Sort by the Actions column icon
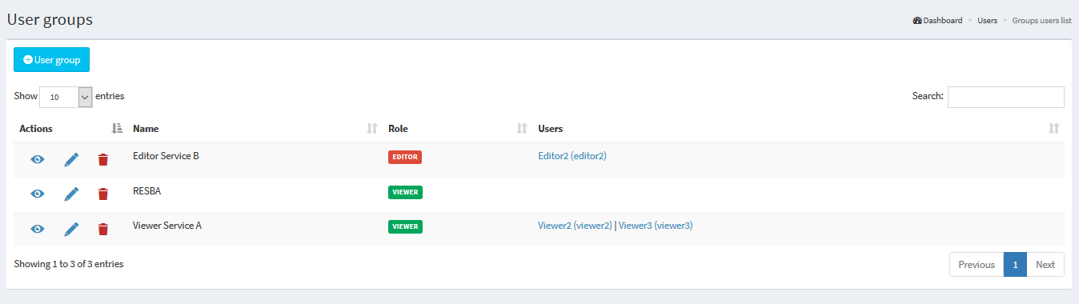 pyautogui.click(x=117, y=128)
